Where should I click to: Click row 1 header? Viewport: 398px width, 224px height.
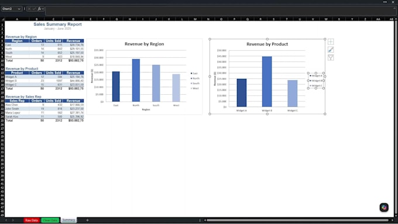[x=2, y=25]
